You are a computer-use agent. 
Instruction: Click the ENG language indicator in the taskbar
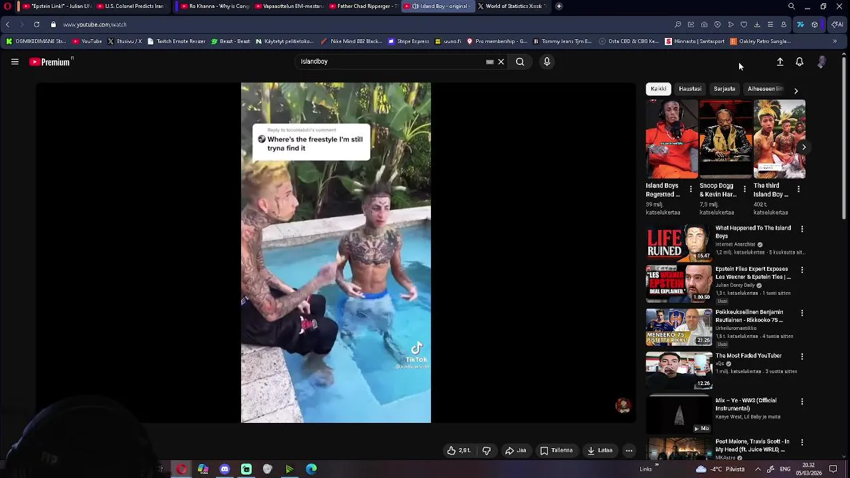(784, 469)
